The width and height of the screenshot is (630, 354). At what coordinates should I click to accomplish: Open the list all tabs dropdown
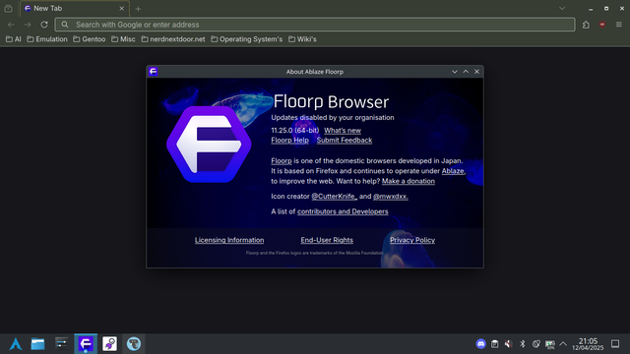(x=562, y=9)
